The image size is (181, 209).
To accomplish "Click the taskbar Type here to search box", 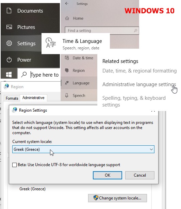I will (39, 75).
